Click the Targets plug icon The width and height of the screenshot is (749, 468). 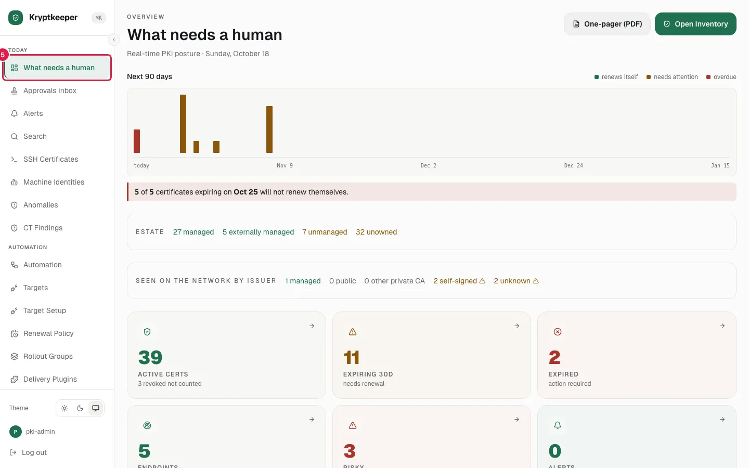tap(15, 288)
